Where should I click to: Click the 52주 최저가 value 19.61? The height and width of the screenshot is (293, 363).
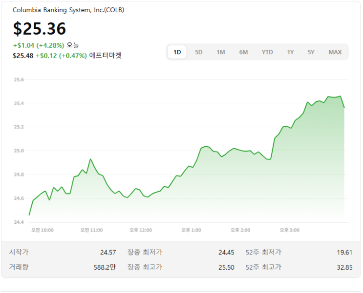coord(344,253)
